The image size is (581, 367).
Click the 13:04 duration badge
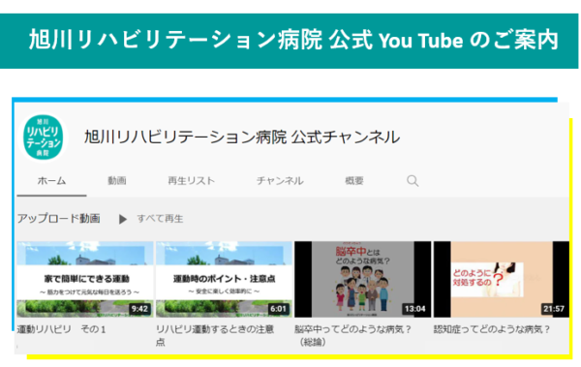pos(415,309)
